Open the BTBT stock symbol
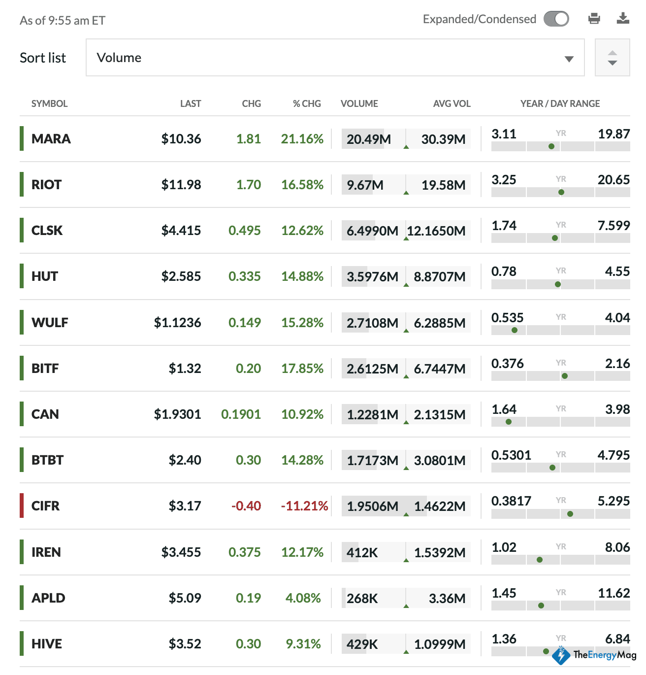Viewport: 646px width, 675px height. [x=47, y=460]
